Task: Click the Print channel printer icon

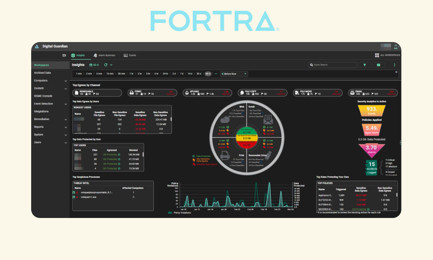Action: pos(132,93)
